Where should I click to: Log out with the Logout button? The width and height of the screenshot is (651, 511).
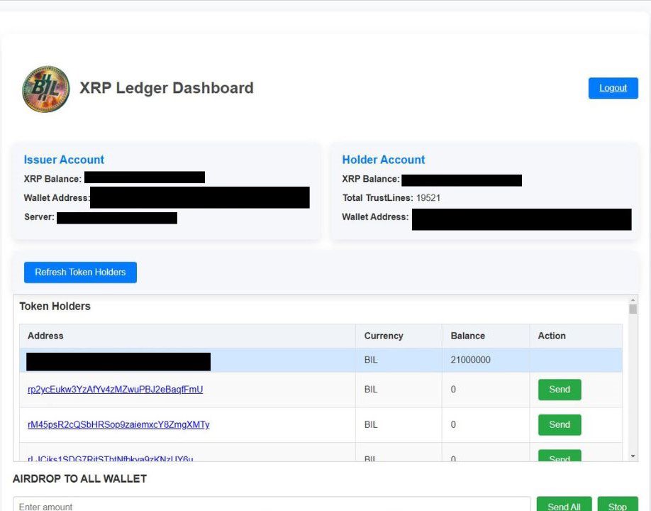[x=613, y=88]
